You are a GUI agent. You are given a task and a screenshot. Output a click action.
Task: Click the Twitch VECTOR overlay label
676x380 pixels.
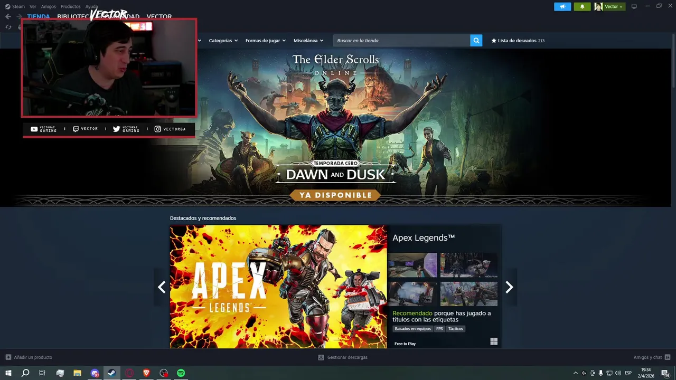click(x=85, y=129)
